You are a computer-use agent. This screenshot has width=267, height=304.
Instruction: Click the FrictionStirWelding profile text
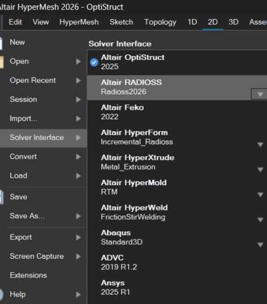[133, 217]
